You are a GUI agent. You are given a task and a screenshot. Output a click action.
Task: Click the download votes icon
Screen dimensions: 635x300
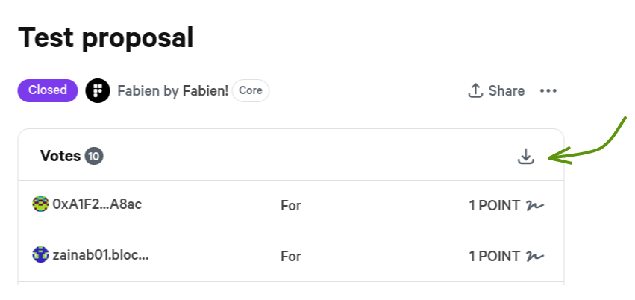526,157
